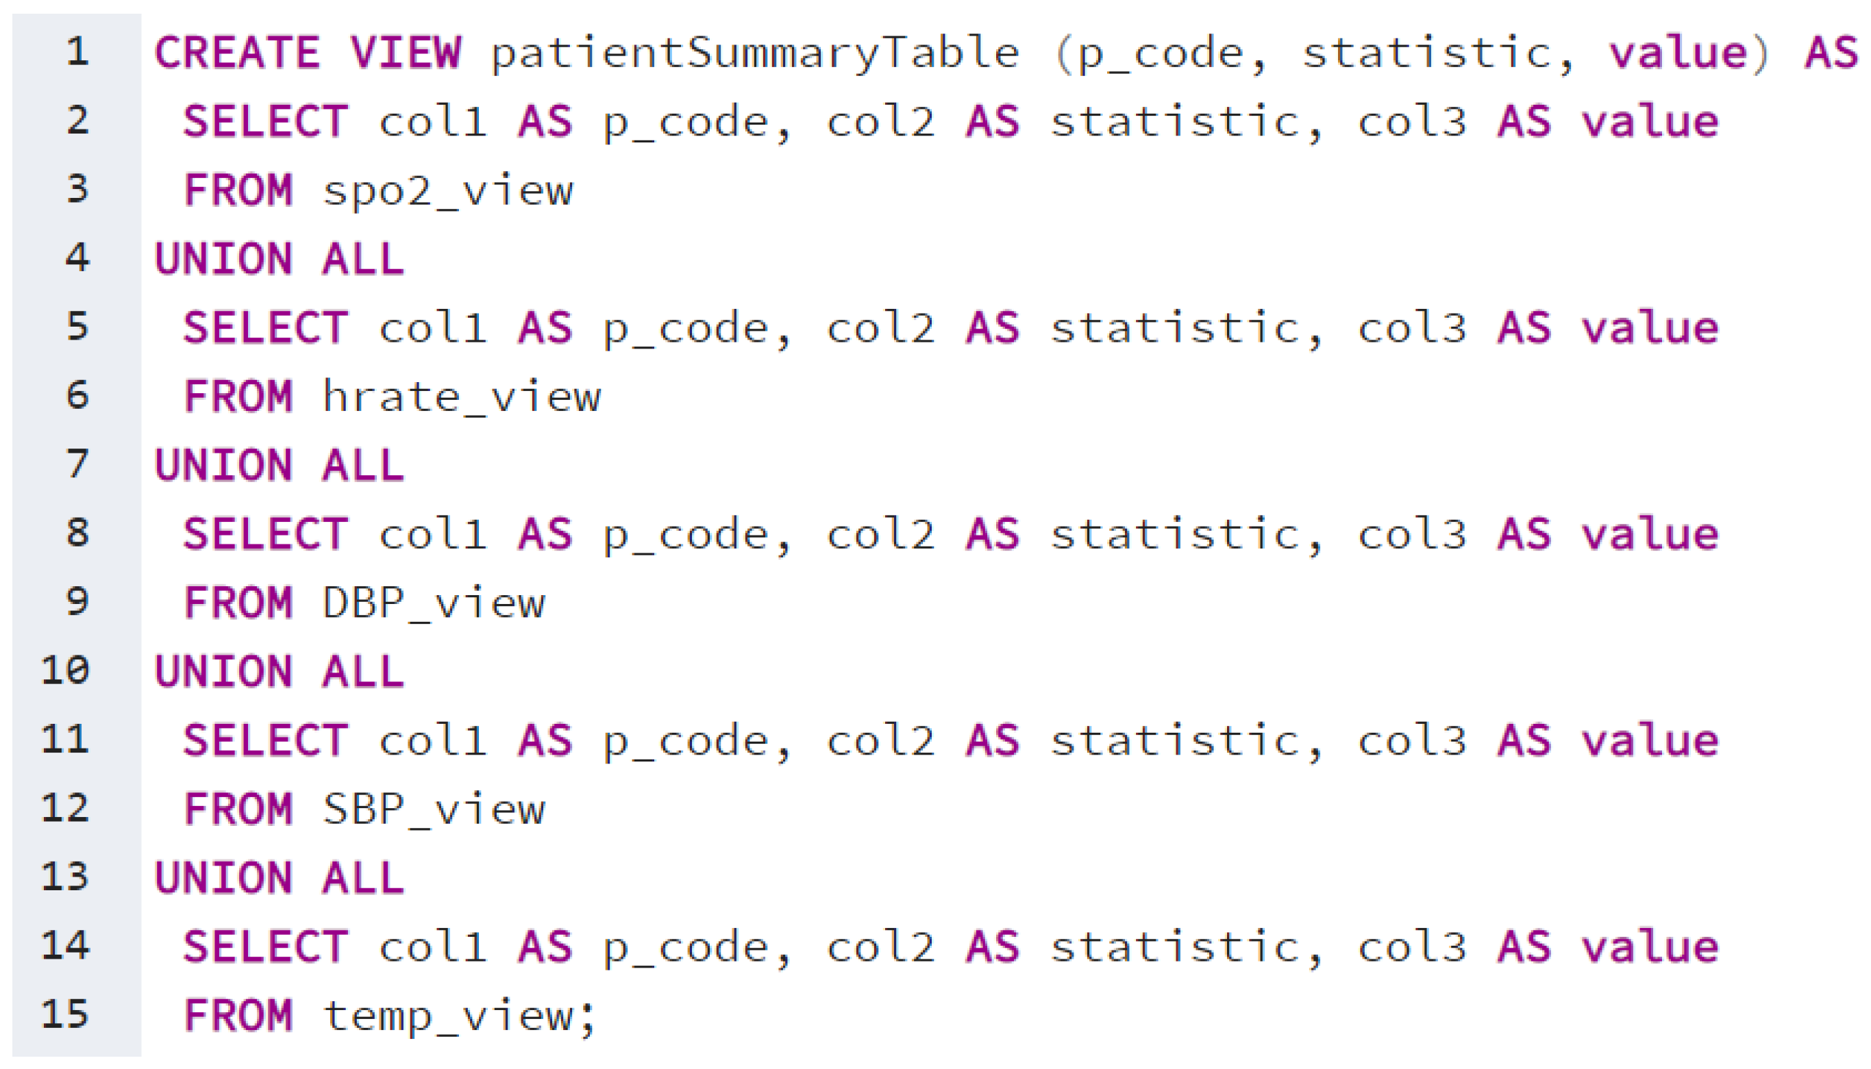
Task: Click the SBP_view table name
Action: coord(434,810)
